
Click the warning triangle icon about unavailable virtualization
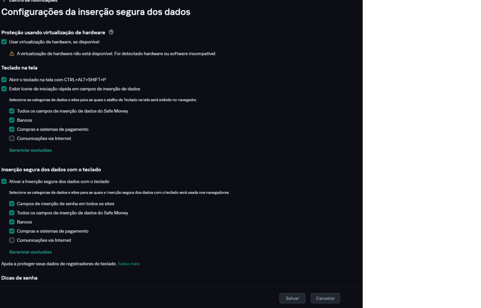pos(12,54)
